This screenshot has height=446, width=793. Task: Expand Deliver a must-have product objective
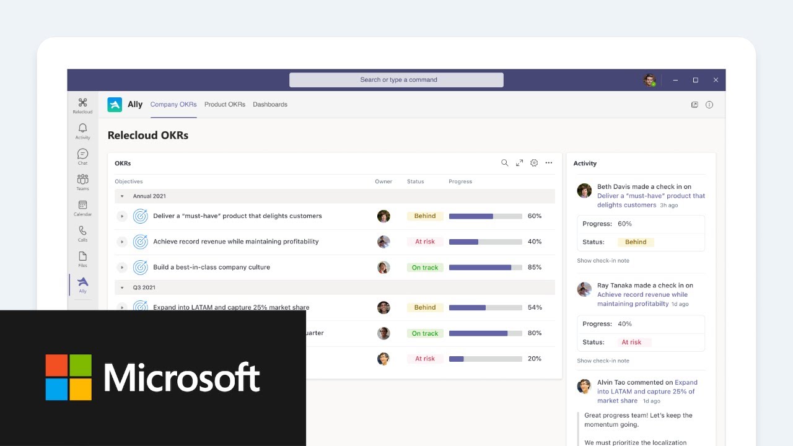pyautogui.click(x=122, y=216)
